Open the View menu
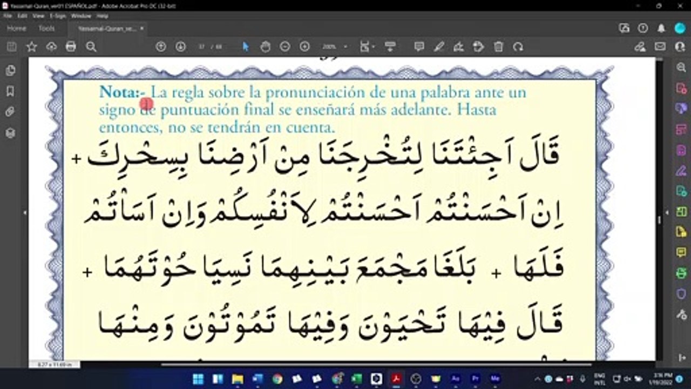The image size is (691, 389). (x=38, y=16)
